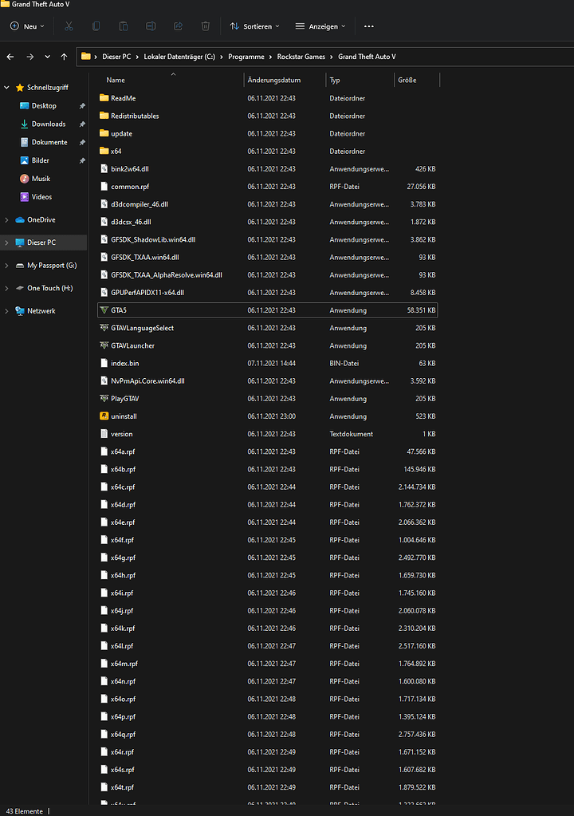Viewport: 574px width, 816px height.
Task: Select file NvPmApi.Core.win64.dll
Action: point(147,381)
